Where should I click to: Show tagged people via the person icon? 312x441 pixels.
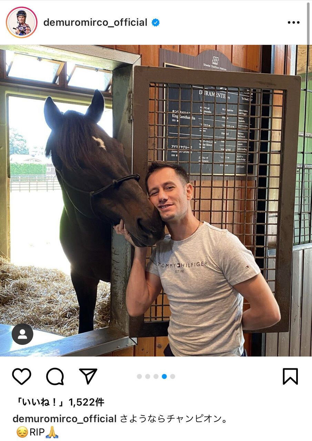point(22,334)
